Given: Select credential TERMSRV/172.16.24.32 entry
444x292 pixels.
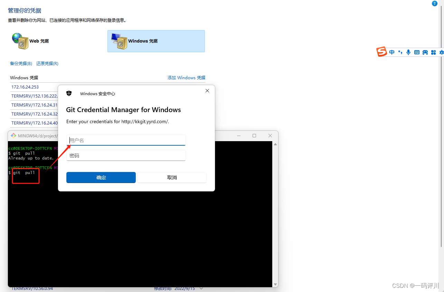Looking at the screenshot, I should click(34, 114).
